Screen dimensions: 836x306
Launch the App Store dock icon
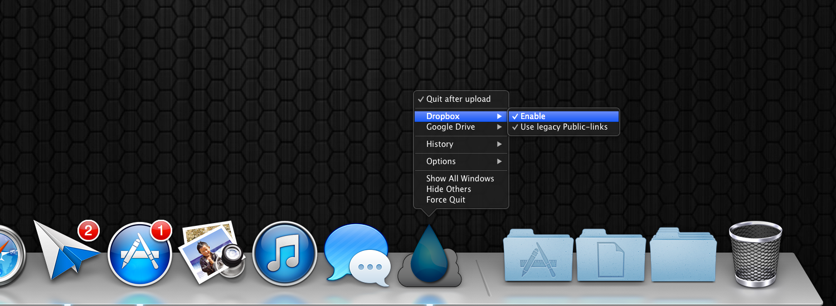click(139, 253)
